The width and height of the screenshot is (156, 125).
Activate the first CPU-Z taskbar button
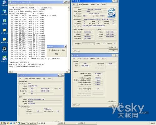[47, 123]
